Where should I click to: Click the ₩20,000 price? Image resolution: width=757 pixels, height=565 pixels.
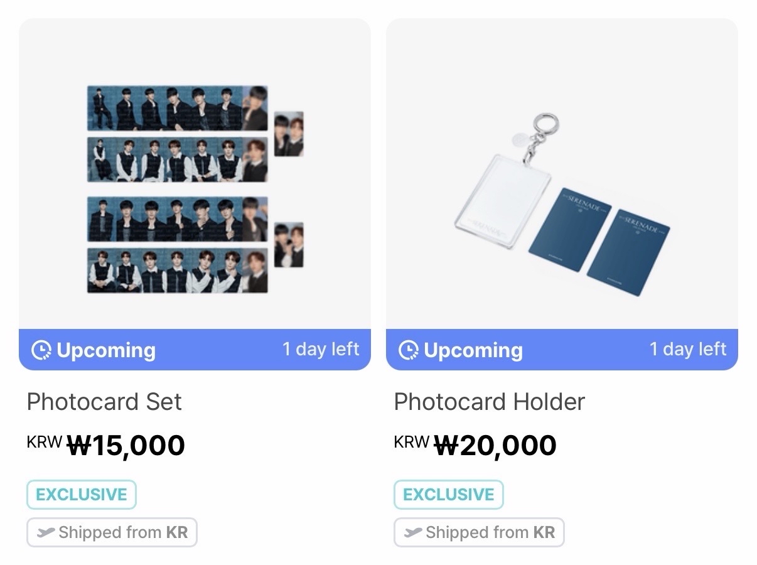pyautogui.click(x=495, y=445)
